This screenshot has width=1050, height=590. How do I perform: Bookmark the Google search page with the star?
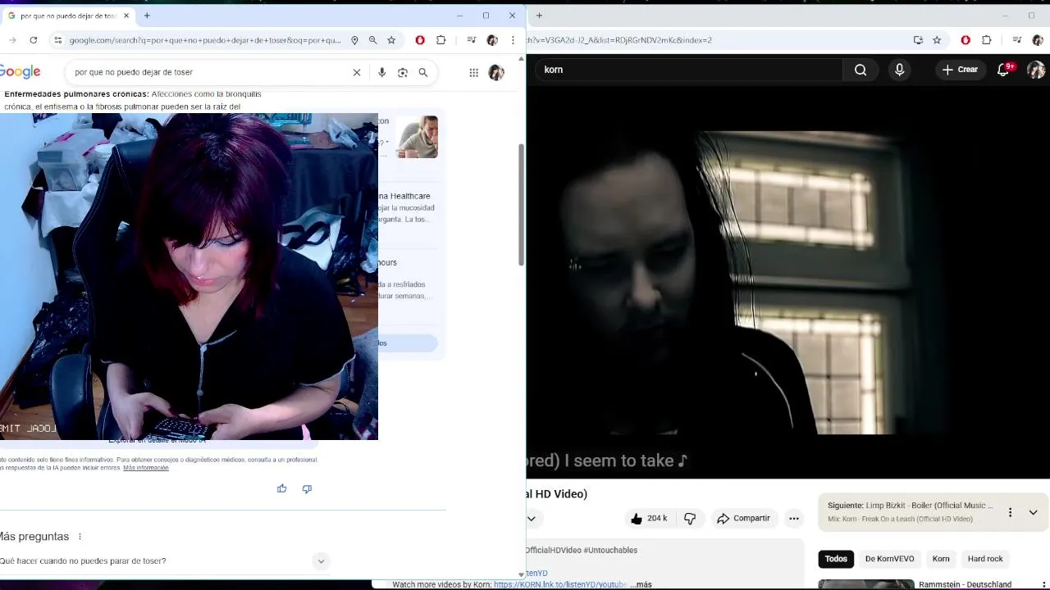pos(391,40)
